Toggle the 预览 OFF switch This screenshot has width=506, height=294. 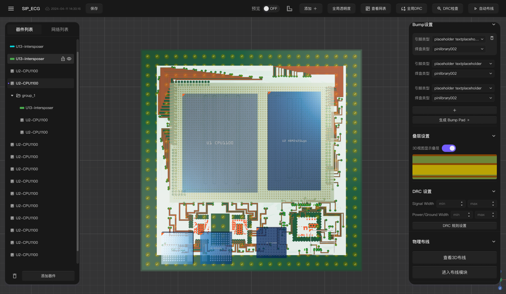tap(270, 9)
